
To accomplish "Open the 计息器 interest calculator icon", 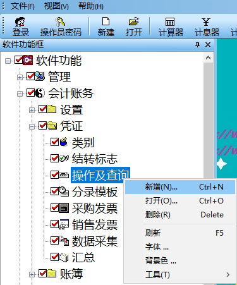I will click(206, 21).
